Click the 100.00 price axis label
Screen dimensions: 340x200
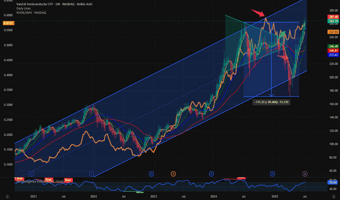[x=333, y=144]
